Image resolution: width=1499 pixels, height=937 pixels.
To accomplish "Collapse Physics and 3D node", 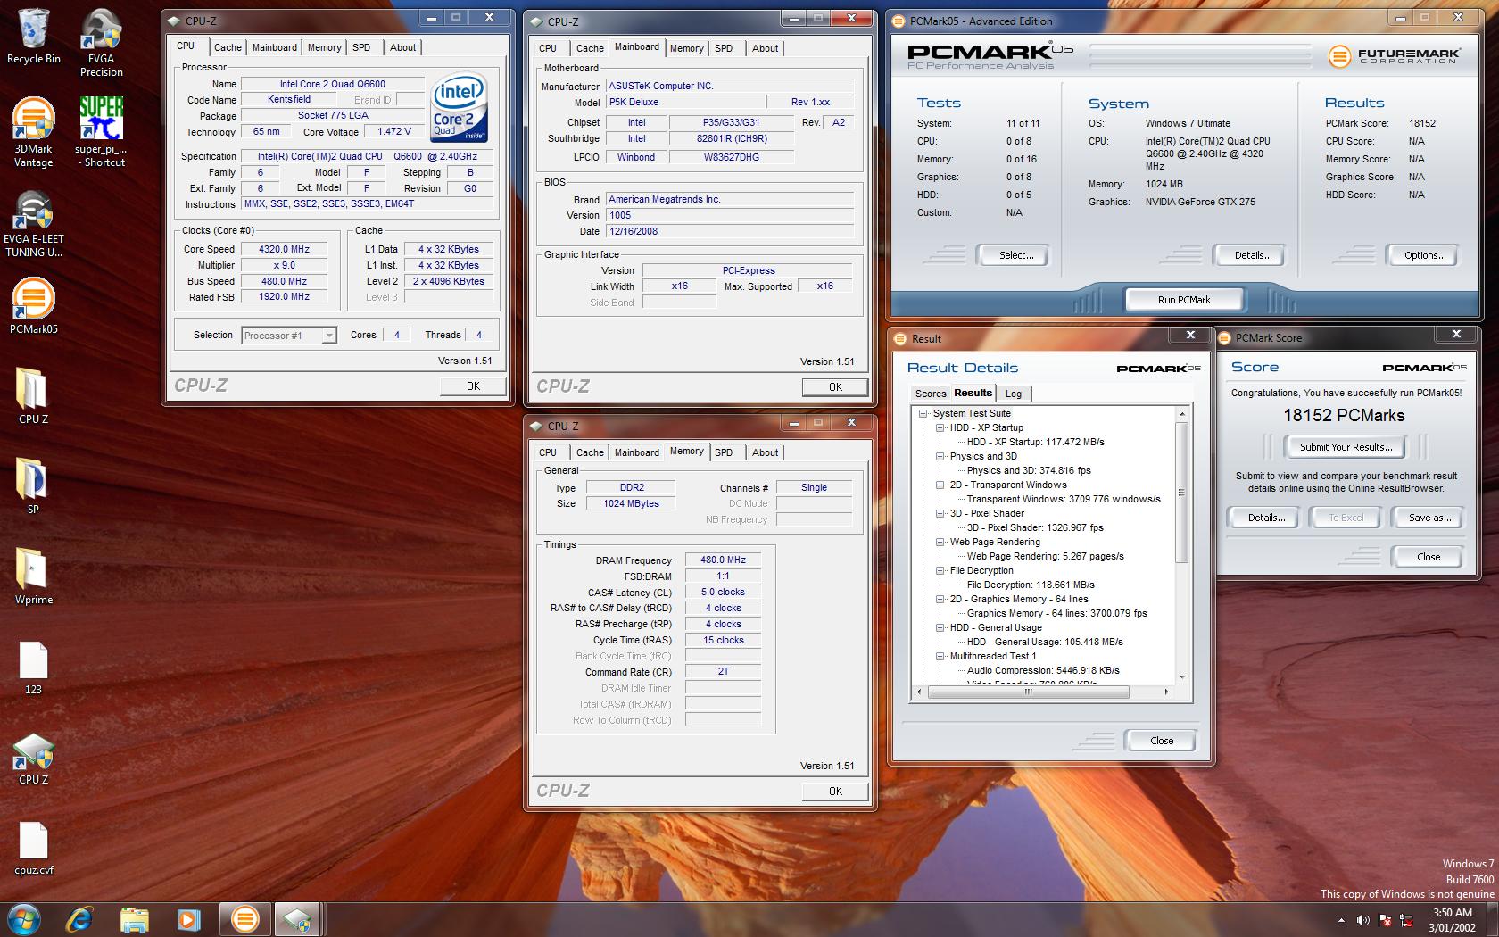I will click(x=940, y=457).
